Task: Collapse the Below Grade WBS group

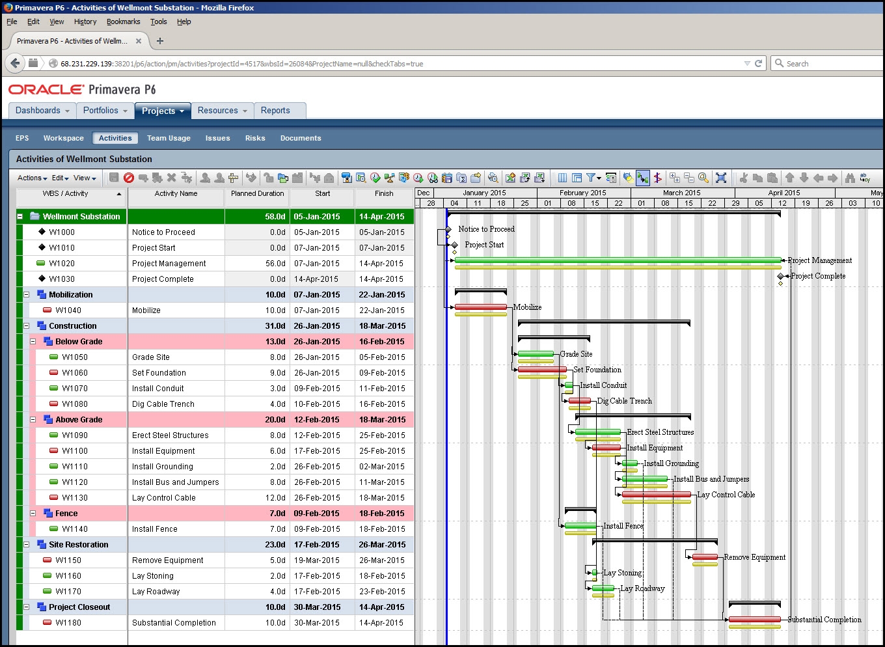Action: tap(33, 341)
